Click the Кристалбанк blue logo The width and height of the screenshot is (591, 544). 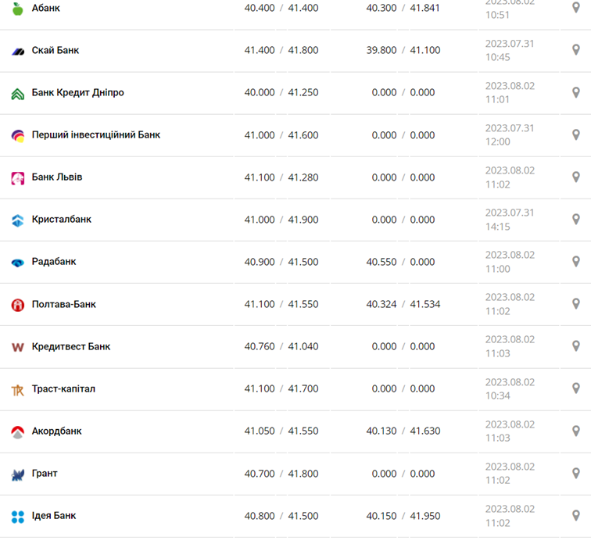point(18,220)
